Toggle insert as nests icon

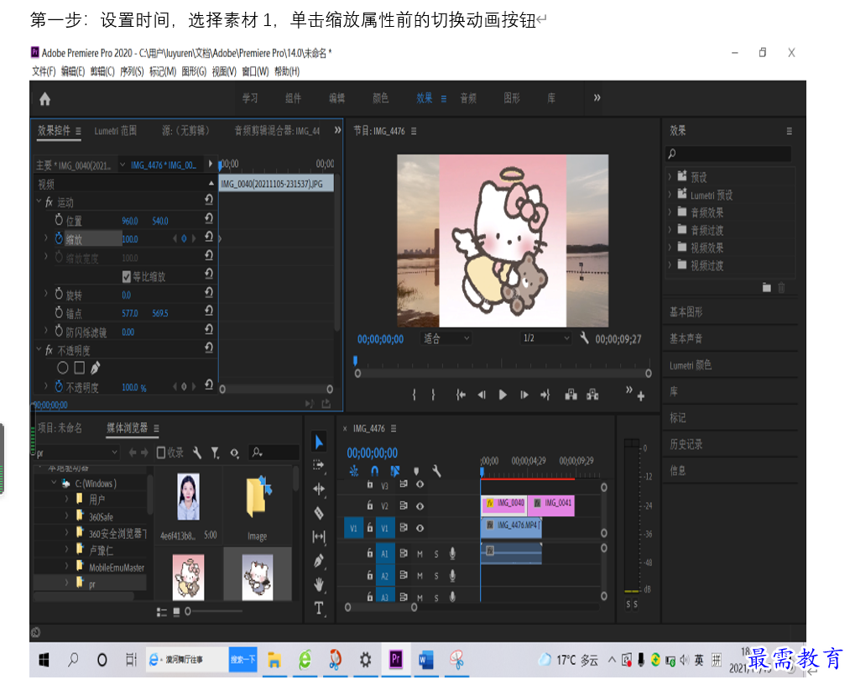354,471
